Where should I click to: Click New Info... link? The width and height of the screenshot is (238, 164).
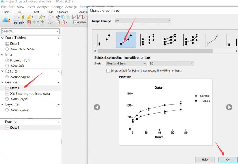(18, 66)
